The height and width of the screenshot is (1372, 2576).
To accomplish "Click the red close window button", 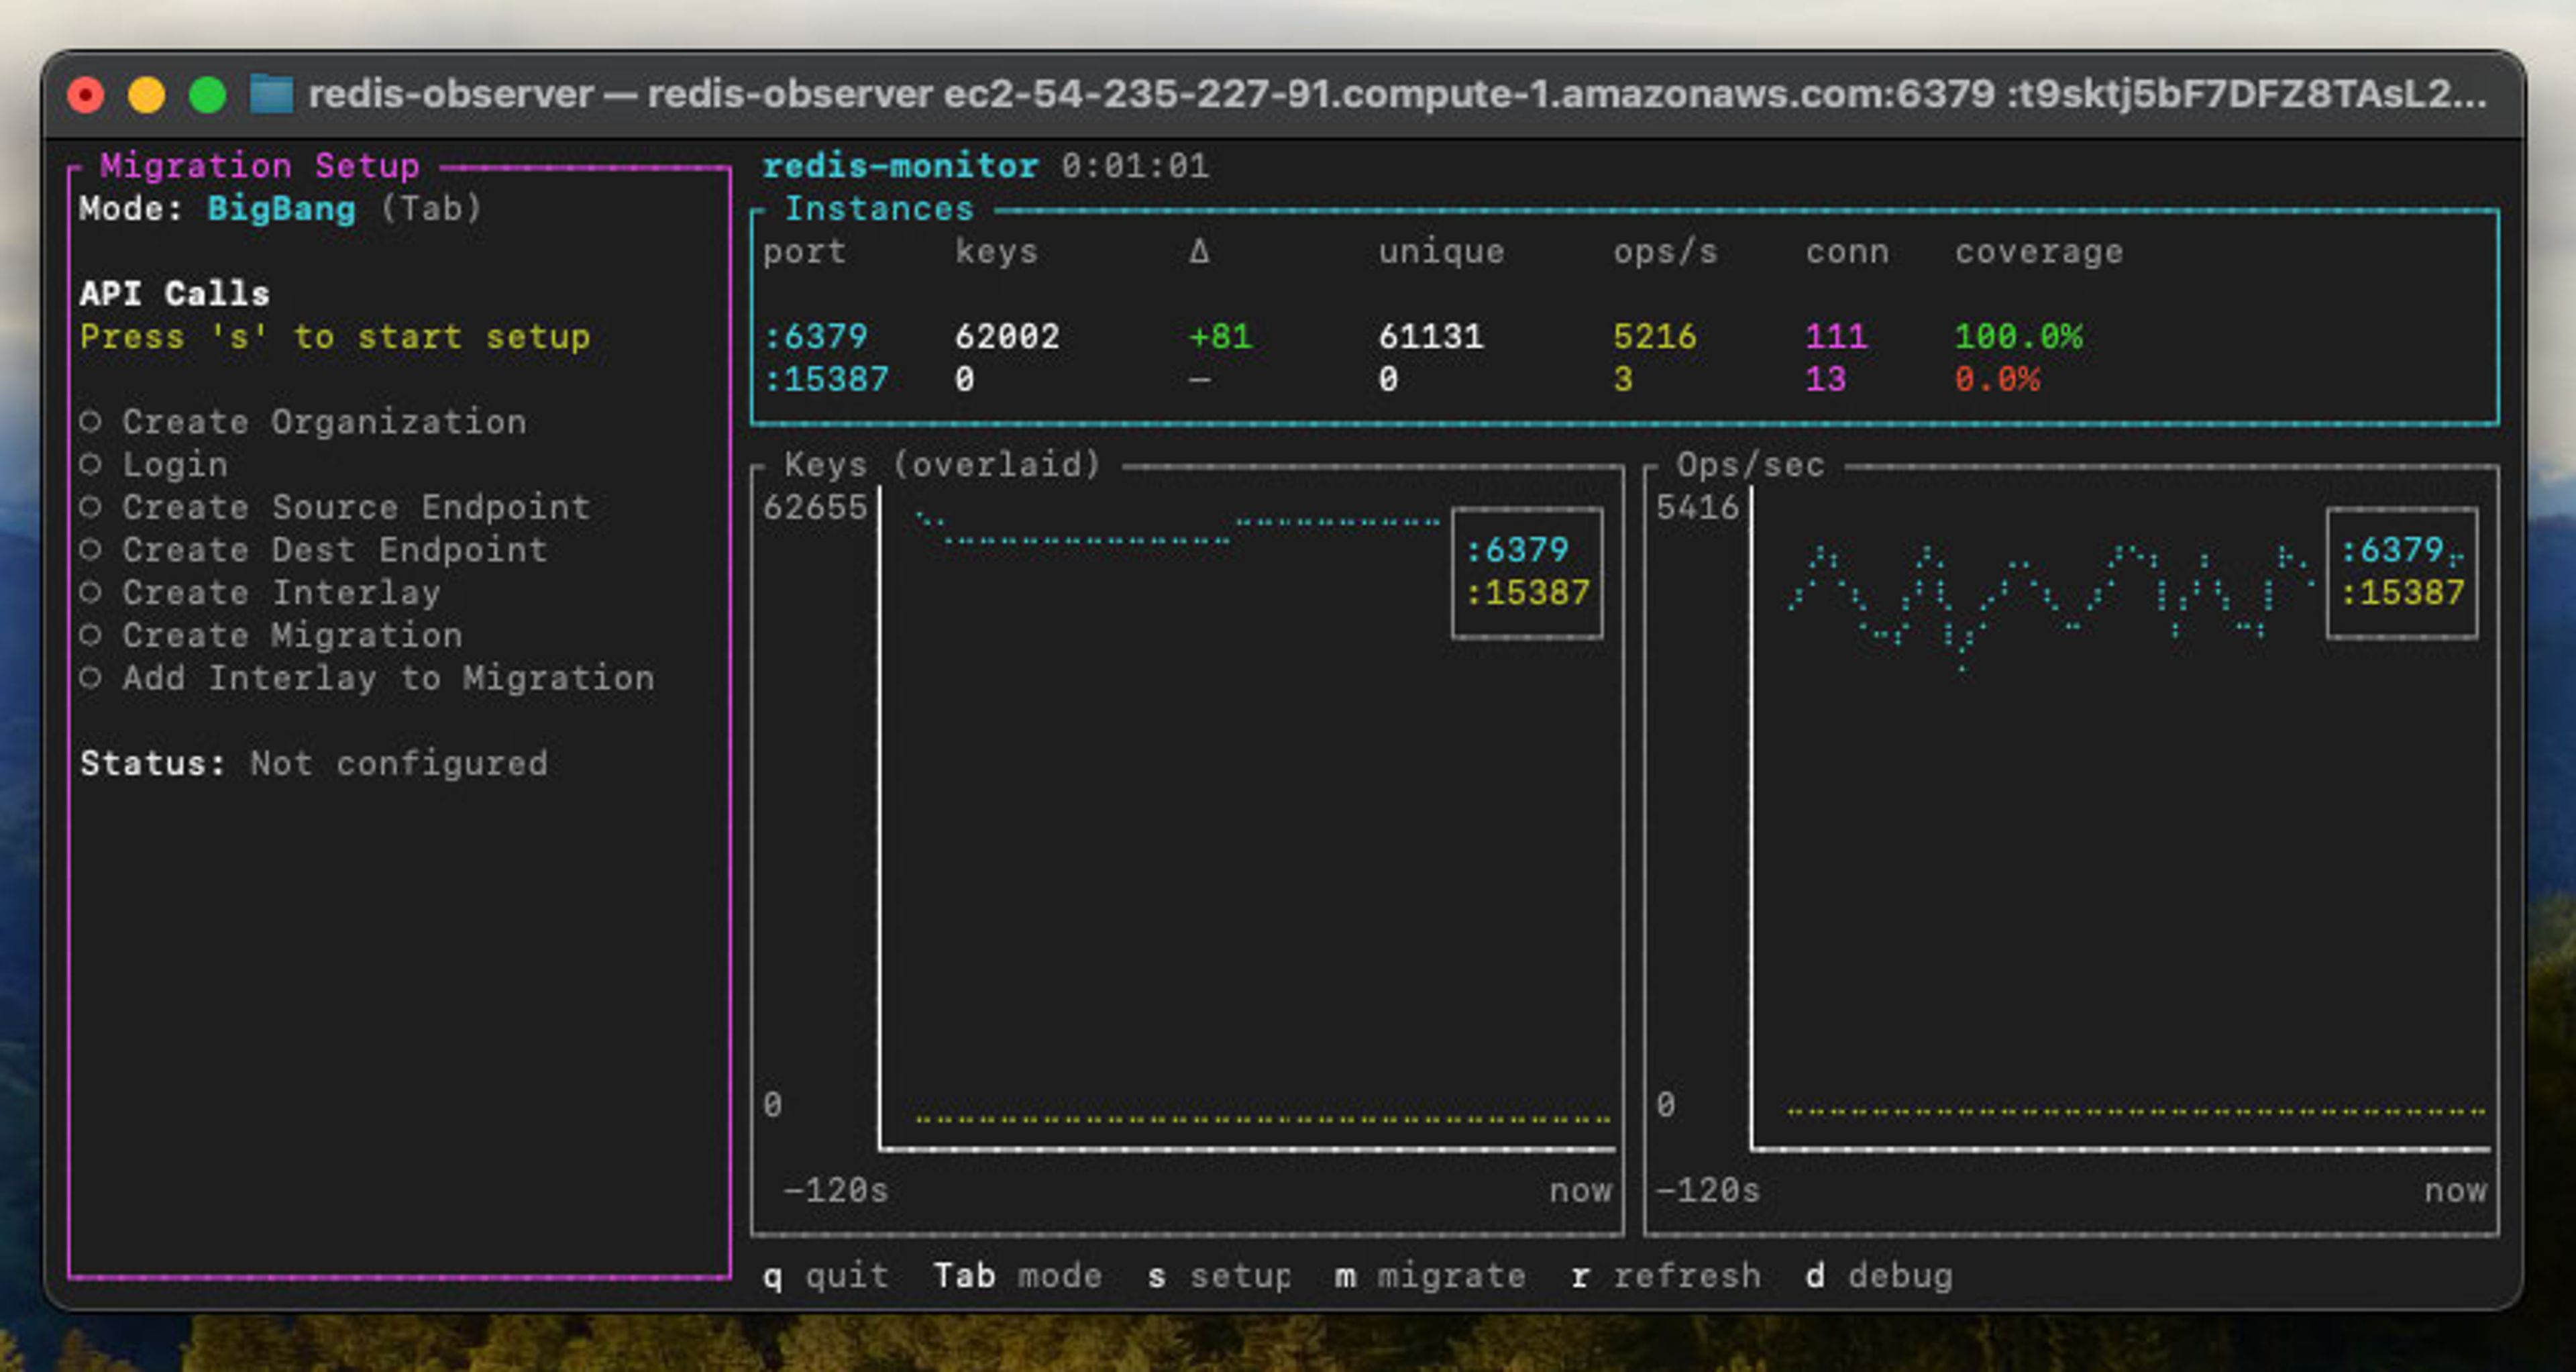I will pos(86,95).
